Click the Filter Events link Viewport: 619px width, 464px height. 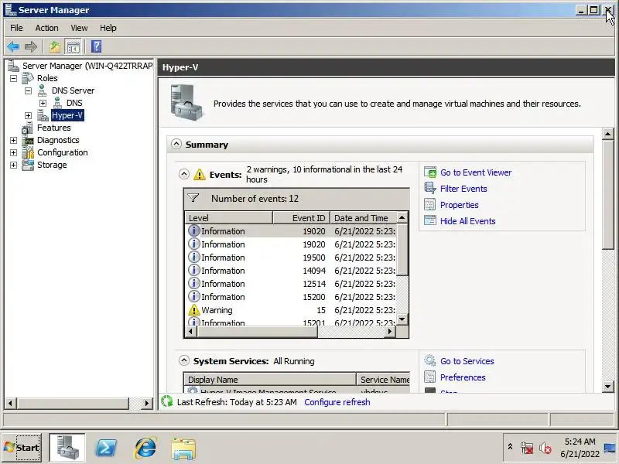tap(463, 189)
